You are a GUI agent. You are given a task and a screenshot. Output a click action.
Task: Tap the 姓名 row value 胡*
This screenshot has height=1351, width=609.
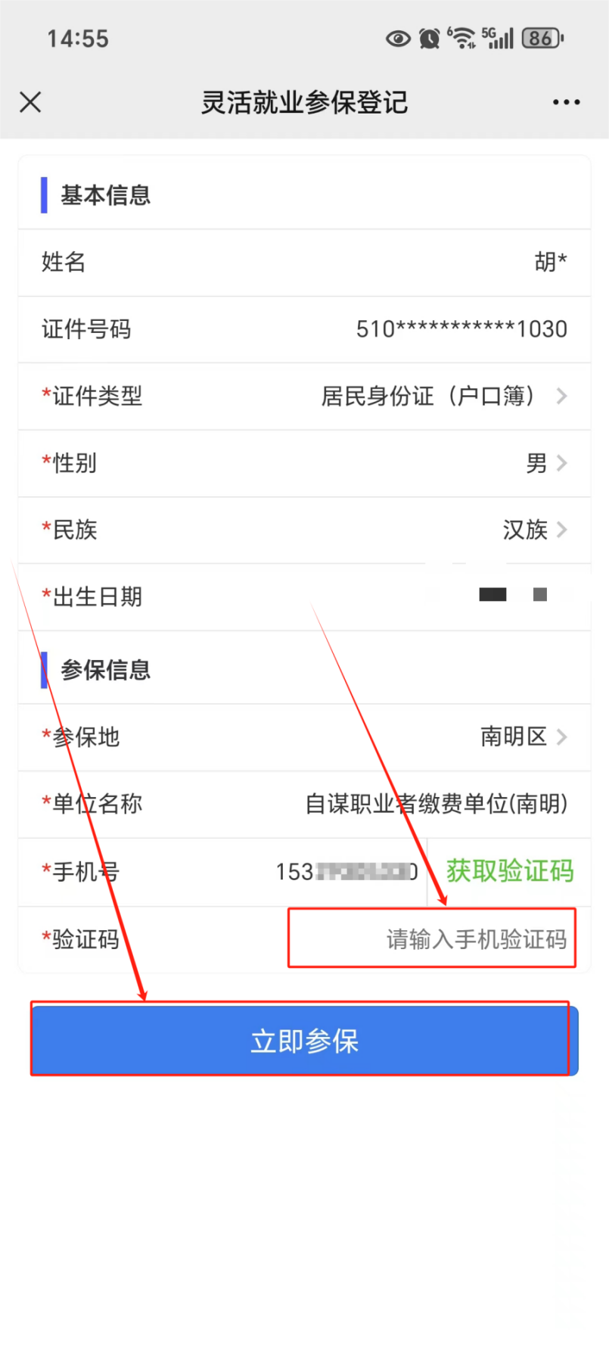(x=551, y=262)
